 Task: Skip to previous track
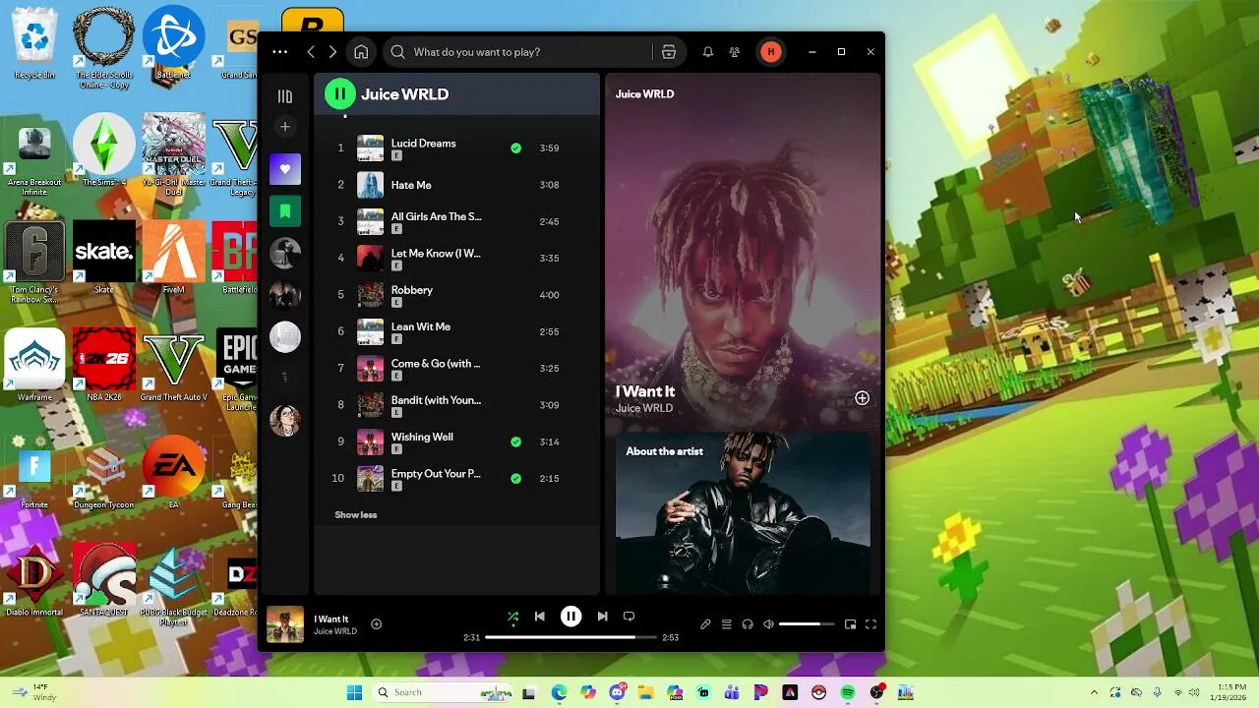(x=539, y=617)
